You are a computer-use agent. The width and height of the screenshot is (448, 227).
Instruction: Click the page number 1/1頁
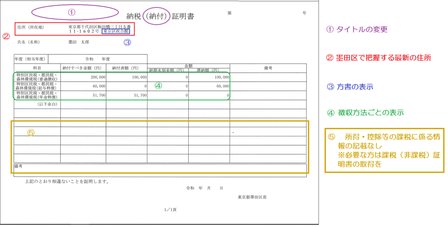170,209
